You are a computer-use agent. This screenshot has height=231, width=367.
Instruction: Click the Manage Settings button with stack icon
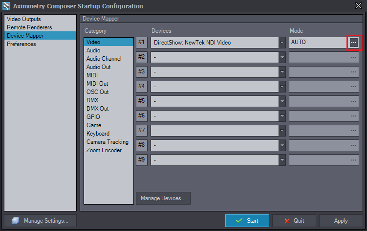40,221
